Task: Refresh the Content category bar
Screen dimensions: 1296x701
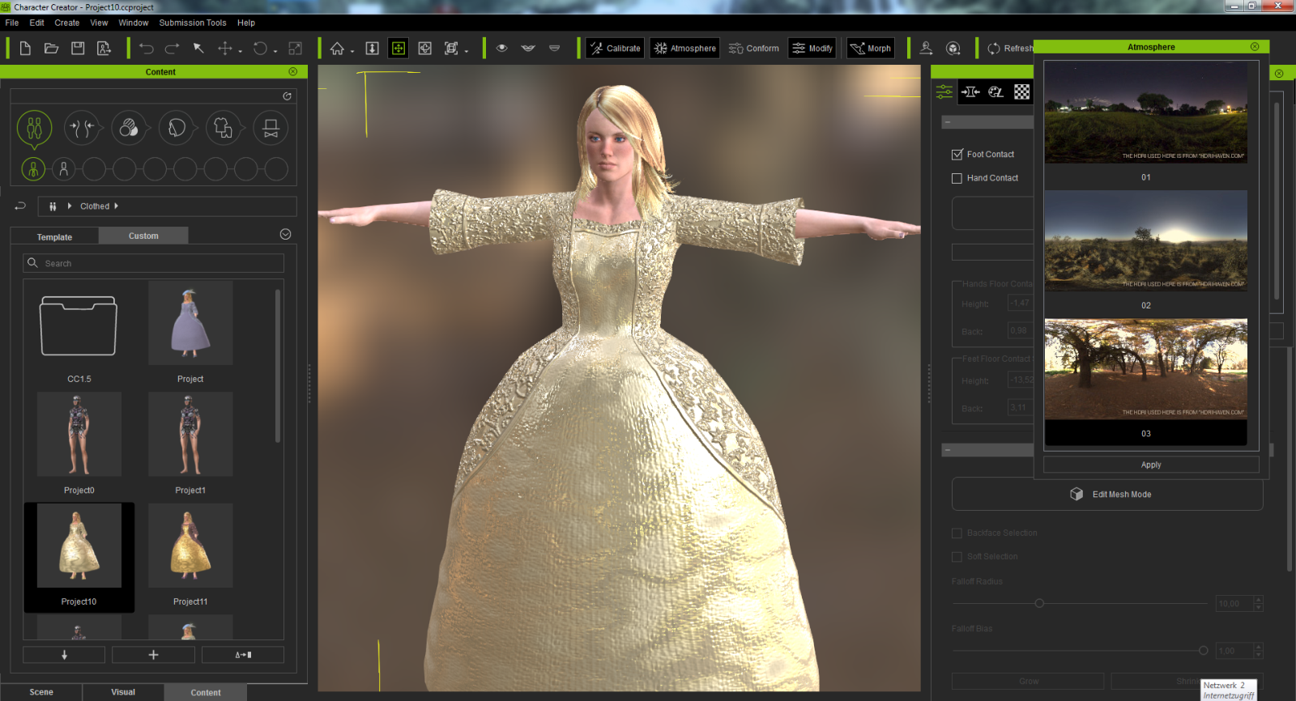Action: point(287,96)
